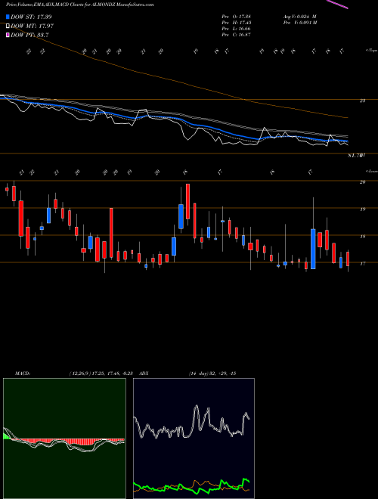Click the Pre C: 16.87 value
Screen dimensions: 378x499
[236, 35]
